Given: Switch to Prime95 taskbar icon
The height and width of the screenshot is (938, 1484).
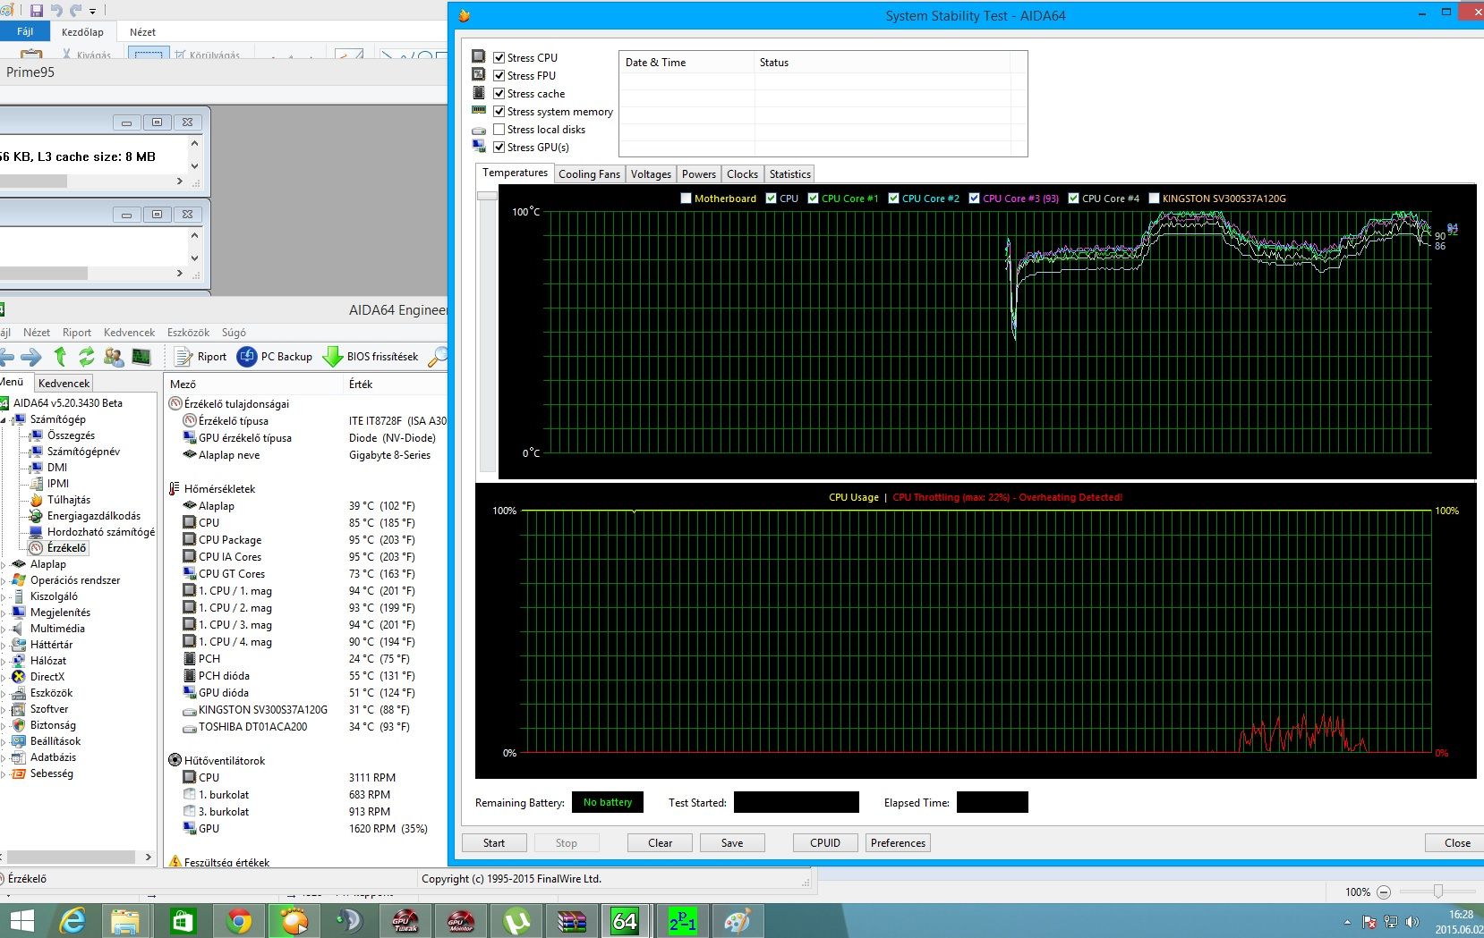Looking at the screenshot, I should tap(683, 921).
